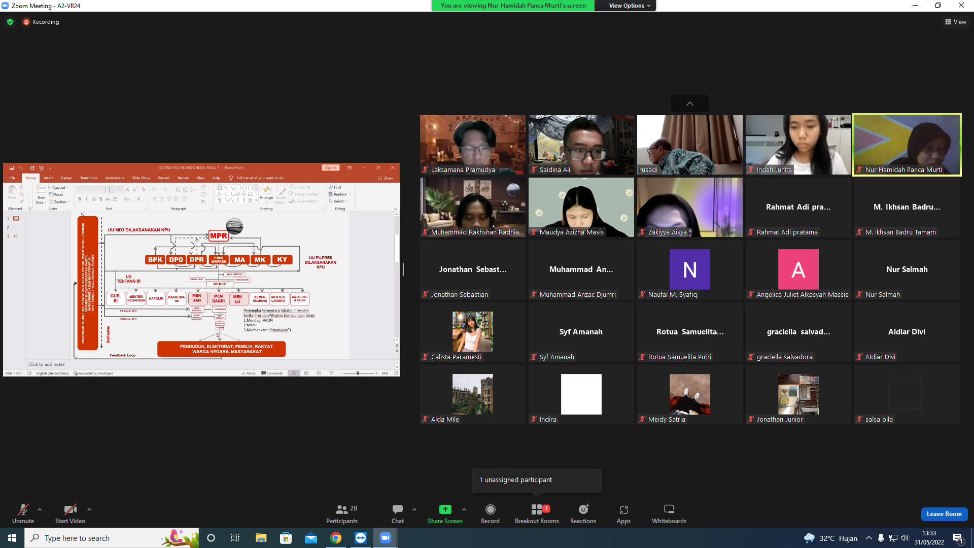
Task: Click the zoom out minus button
Action: (x=340, y=373)
